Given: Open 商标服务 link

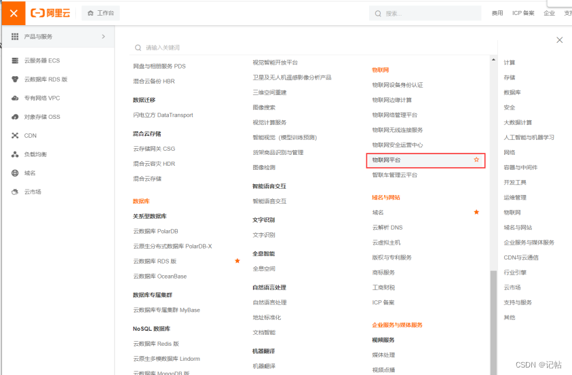Looking at the screenshot, I should click(x=383, y=272).
